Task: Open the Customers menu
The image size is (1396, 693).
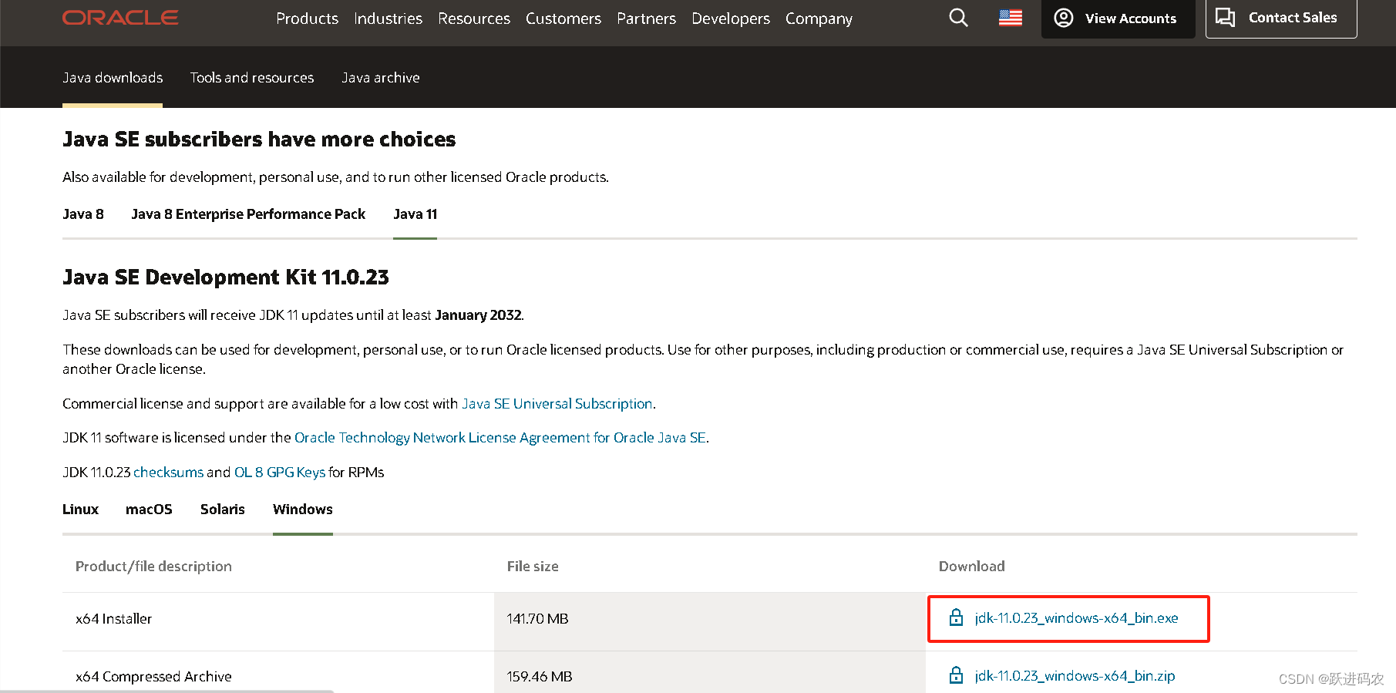Action: pos(563,19)
